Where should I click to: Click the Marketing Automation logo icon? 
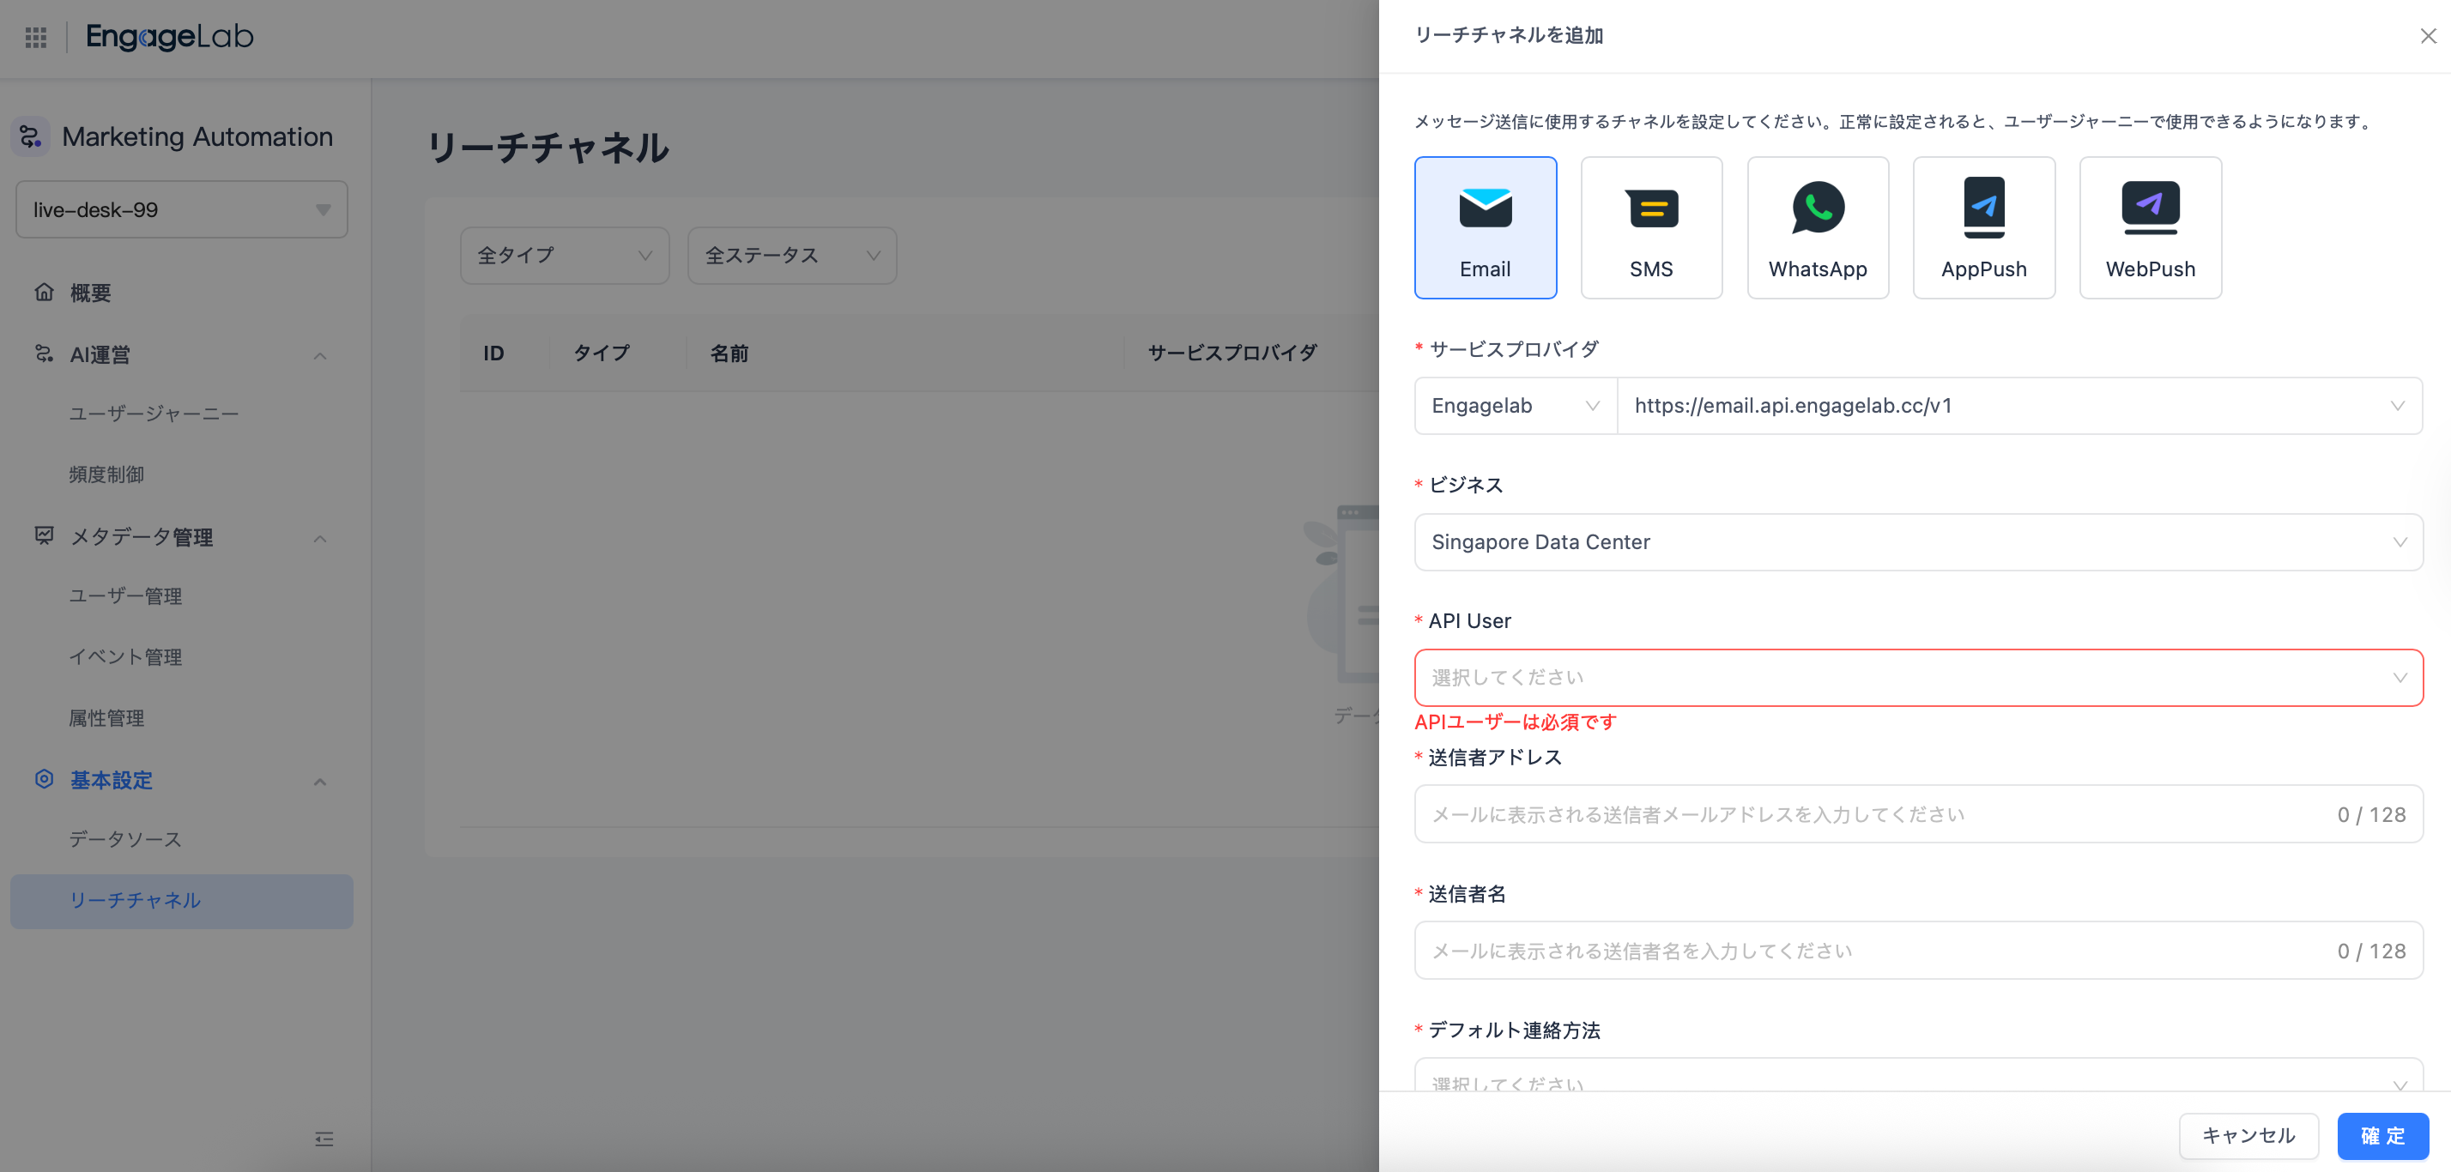tap(28, 136)
